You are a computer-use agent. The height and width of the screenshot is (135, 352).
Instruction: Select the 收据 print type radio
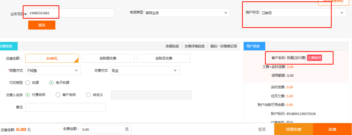click(28, 83)
